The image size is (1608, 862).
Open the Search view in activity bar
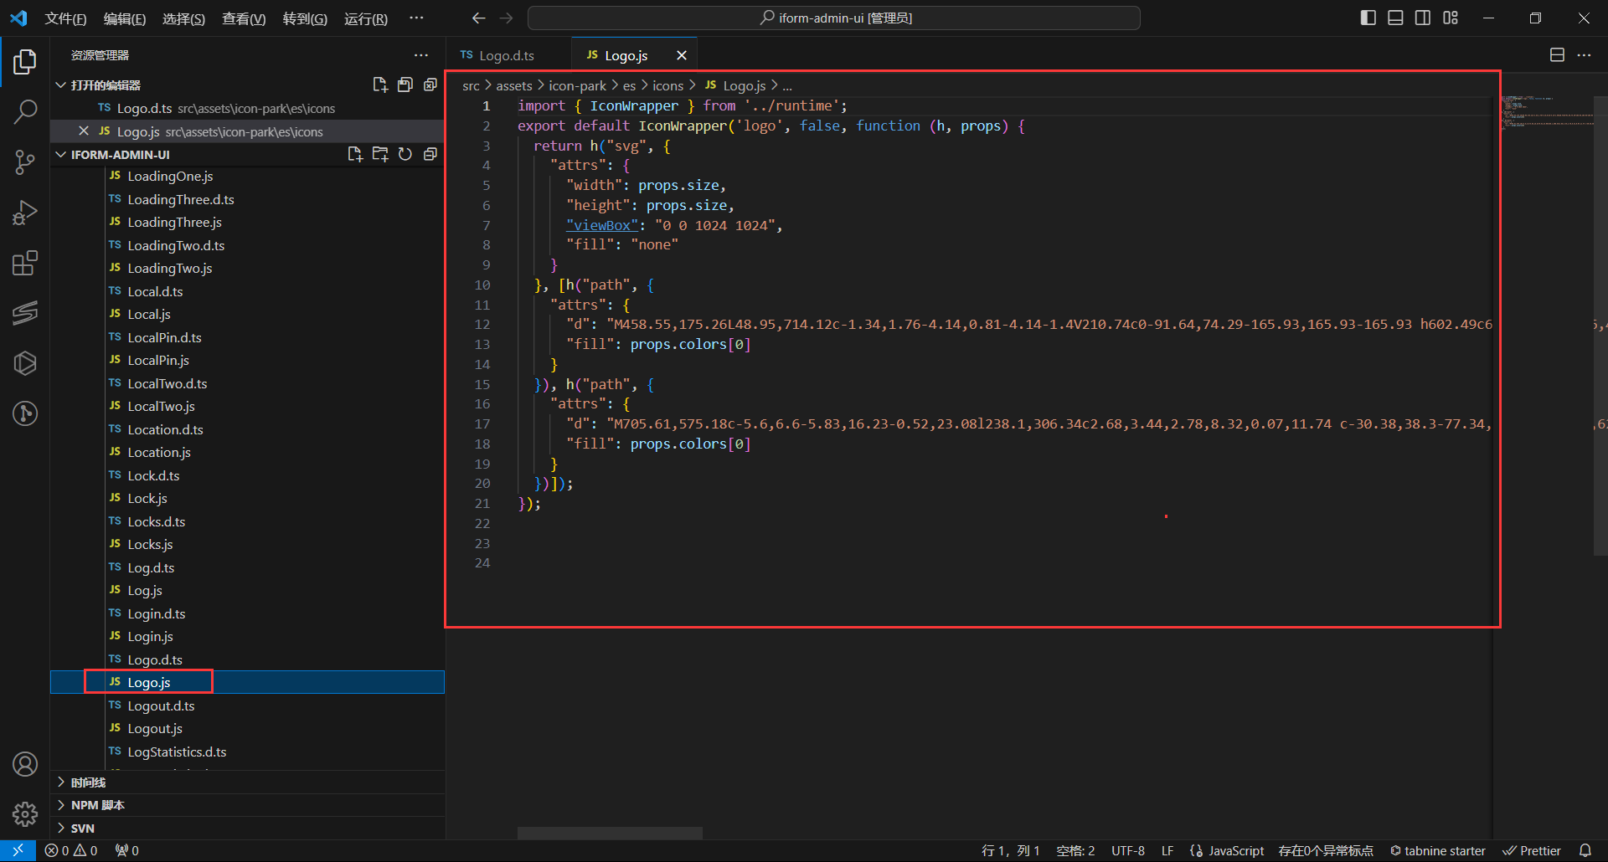25,112
